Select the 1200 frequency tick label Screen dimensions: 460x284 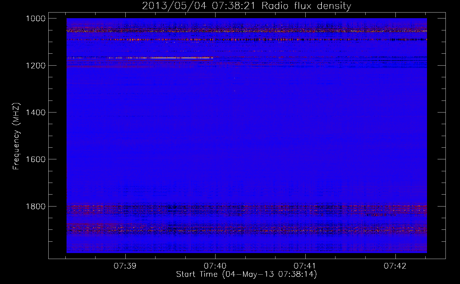coord(36,66)
